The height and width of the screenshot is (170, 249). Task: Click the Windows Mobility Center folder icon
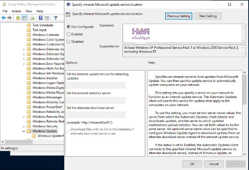click(29, 102)
